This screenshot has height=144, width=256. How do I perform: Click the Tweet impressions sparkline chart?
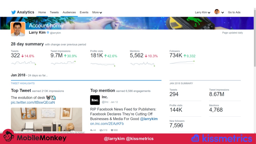[x=63, y=63]
